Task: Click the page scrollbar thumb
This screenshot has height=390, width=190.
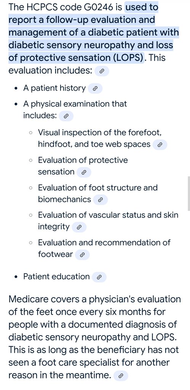Action: coord(189,193)
